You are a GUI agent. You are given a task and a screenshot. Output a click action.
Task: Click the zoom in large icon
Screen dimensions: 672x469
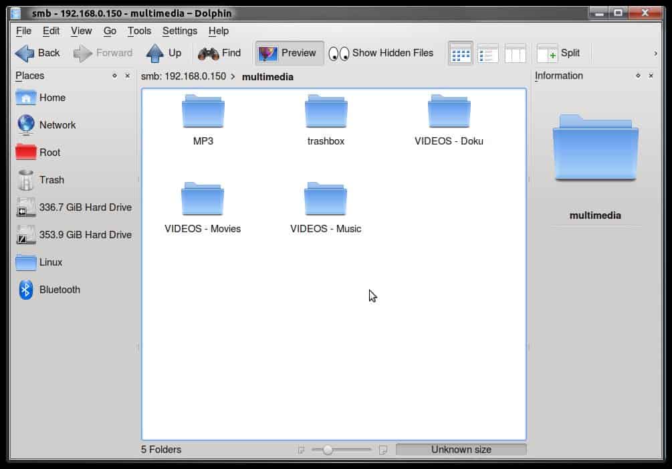tap(383, 450)
